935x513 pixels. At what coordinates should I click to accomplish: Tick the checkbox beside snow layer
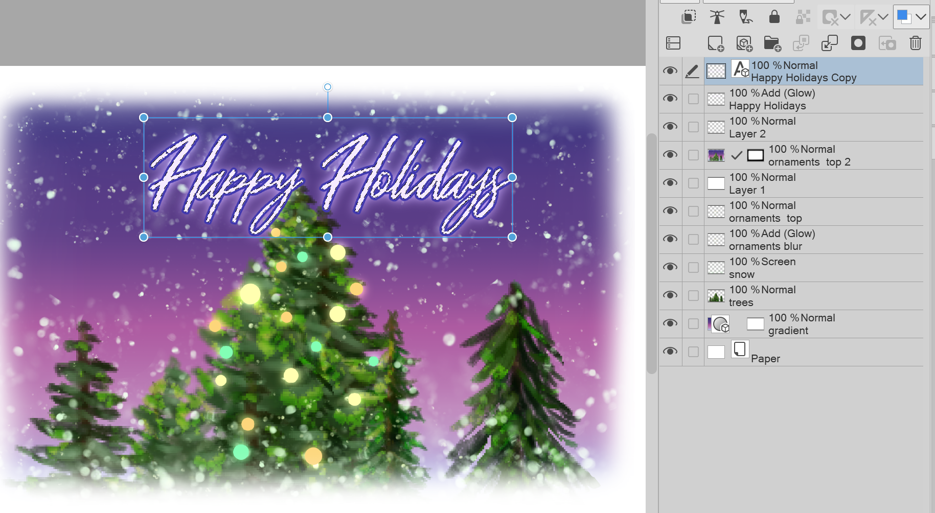(693, 268)
